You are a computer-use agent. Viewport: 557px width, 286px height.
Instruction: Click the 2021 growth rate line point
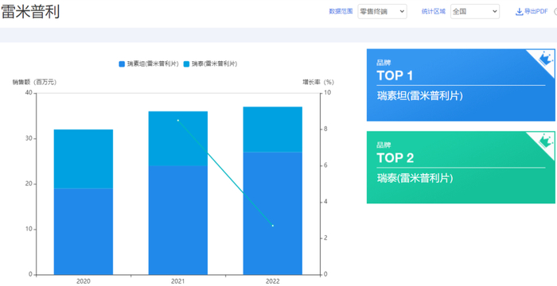(178, 120)
